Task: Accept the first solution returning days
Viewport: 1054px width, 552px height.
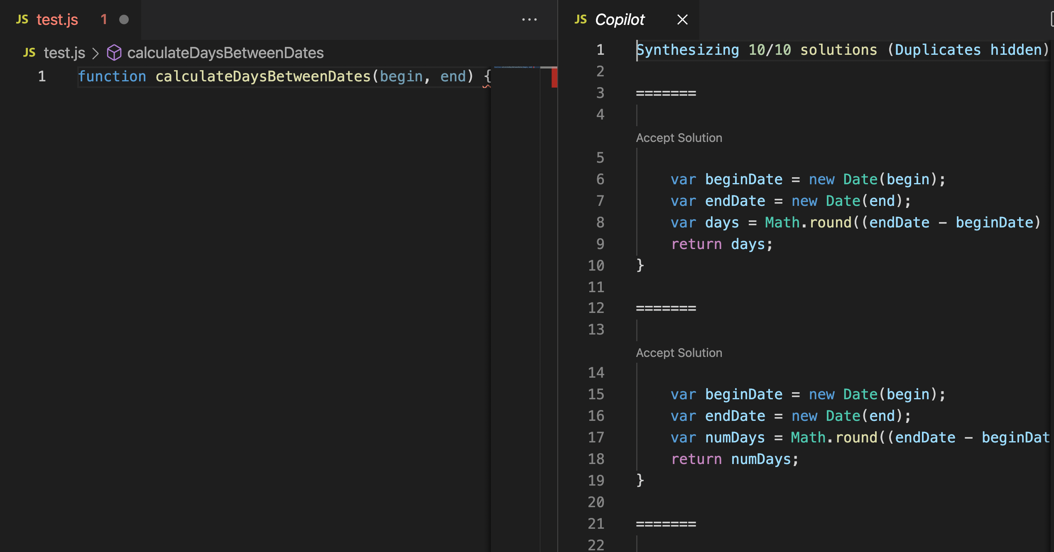Action: click(679, 138)
